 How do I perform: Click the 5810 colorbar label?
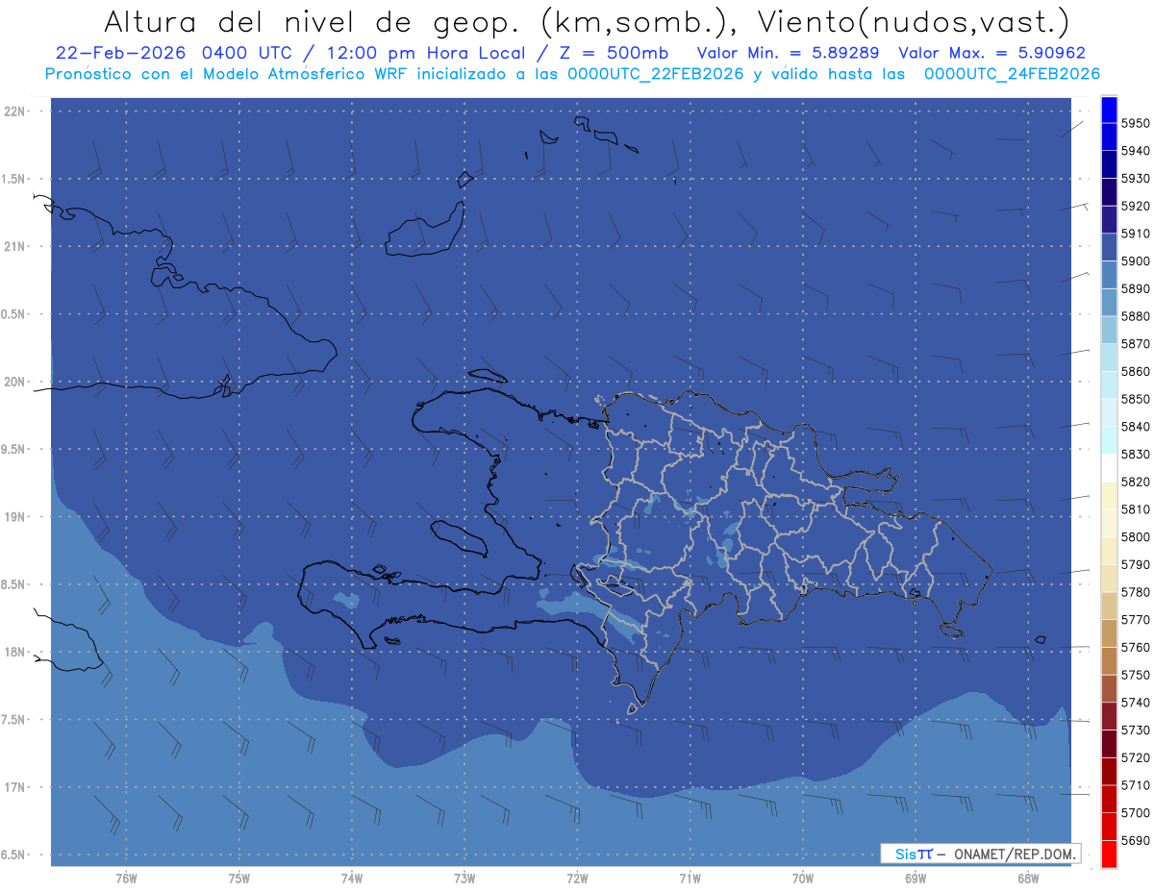tap(1135, 509)
